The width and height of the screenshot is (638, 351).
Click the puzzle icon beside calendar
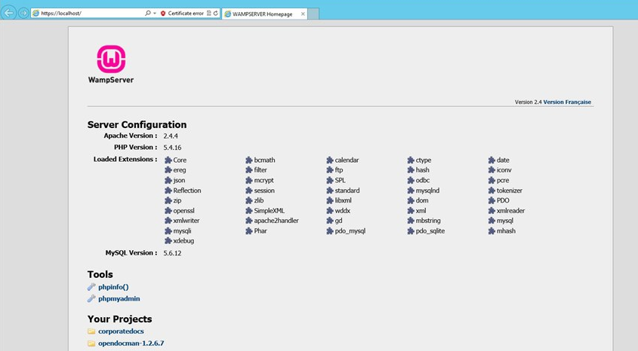(330, 160)
